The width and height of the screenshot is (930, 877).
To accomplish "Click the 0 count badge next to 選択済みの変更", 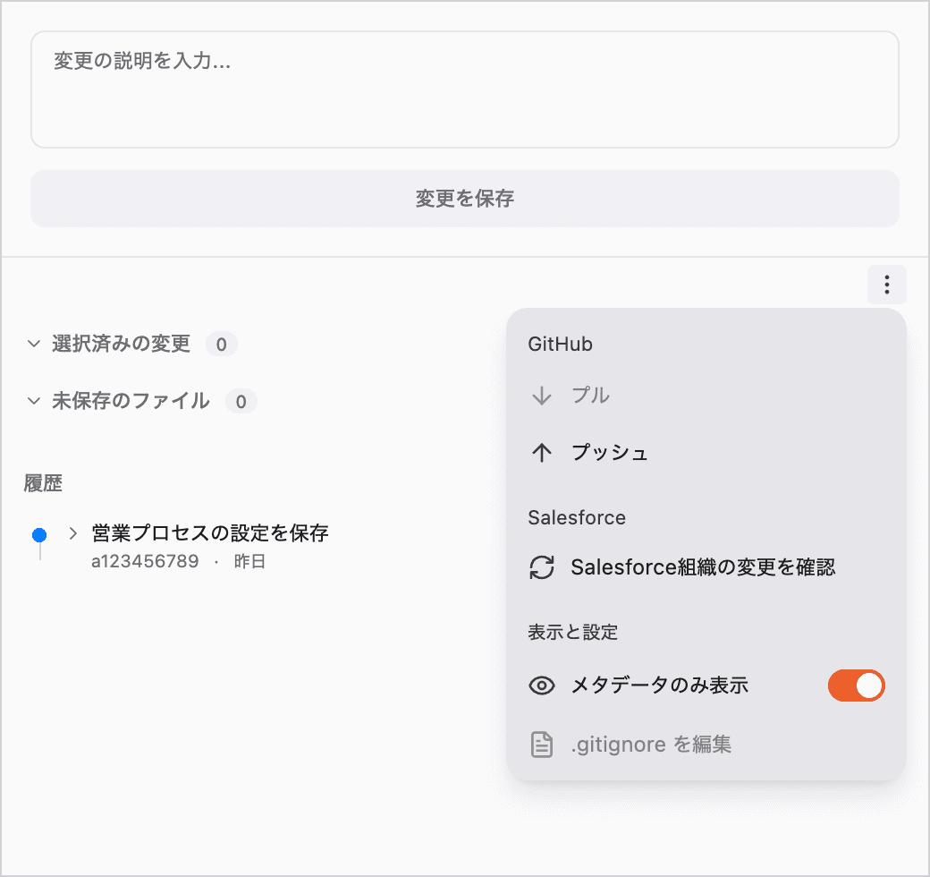I will pos(221,345).
